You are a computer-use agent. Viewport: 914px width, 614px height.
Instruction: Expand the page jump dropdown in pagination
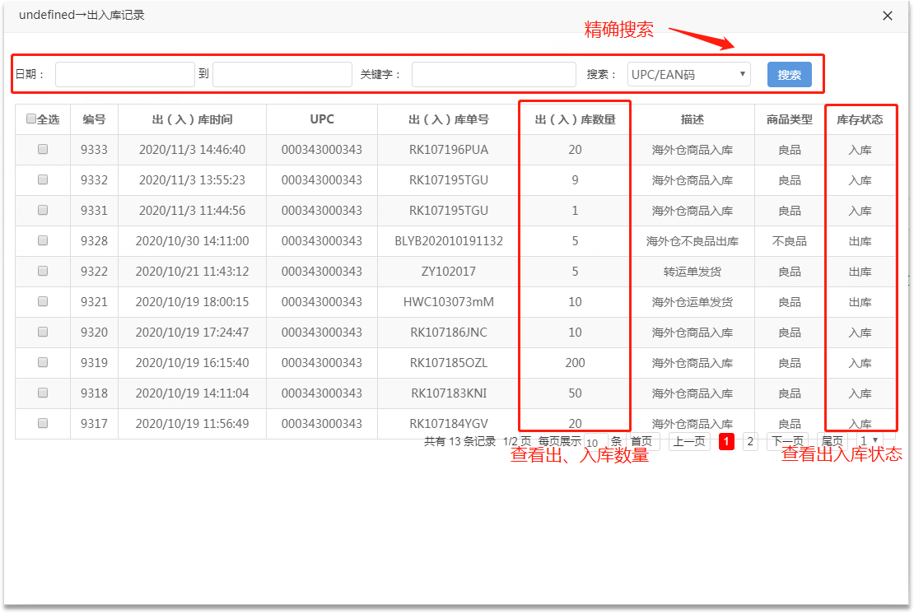[869, 442]
